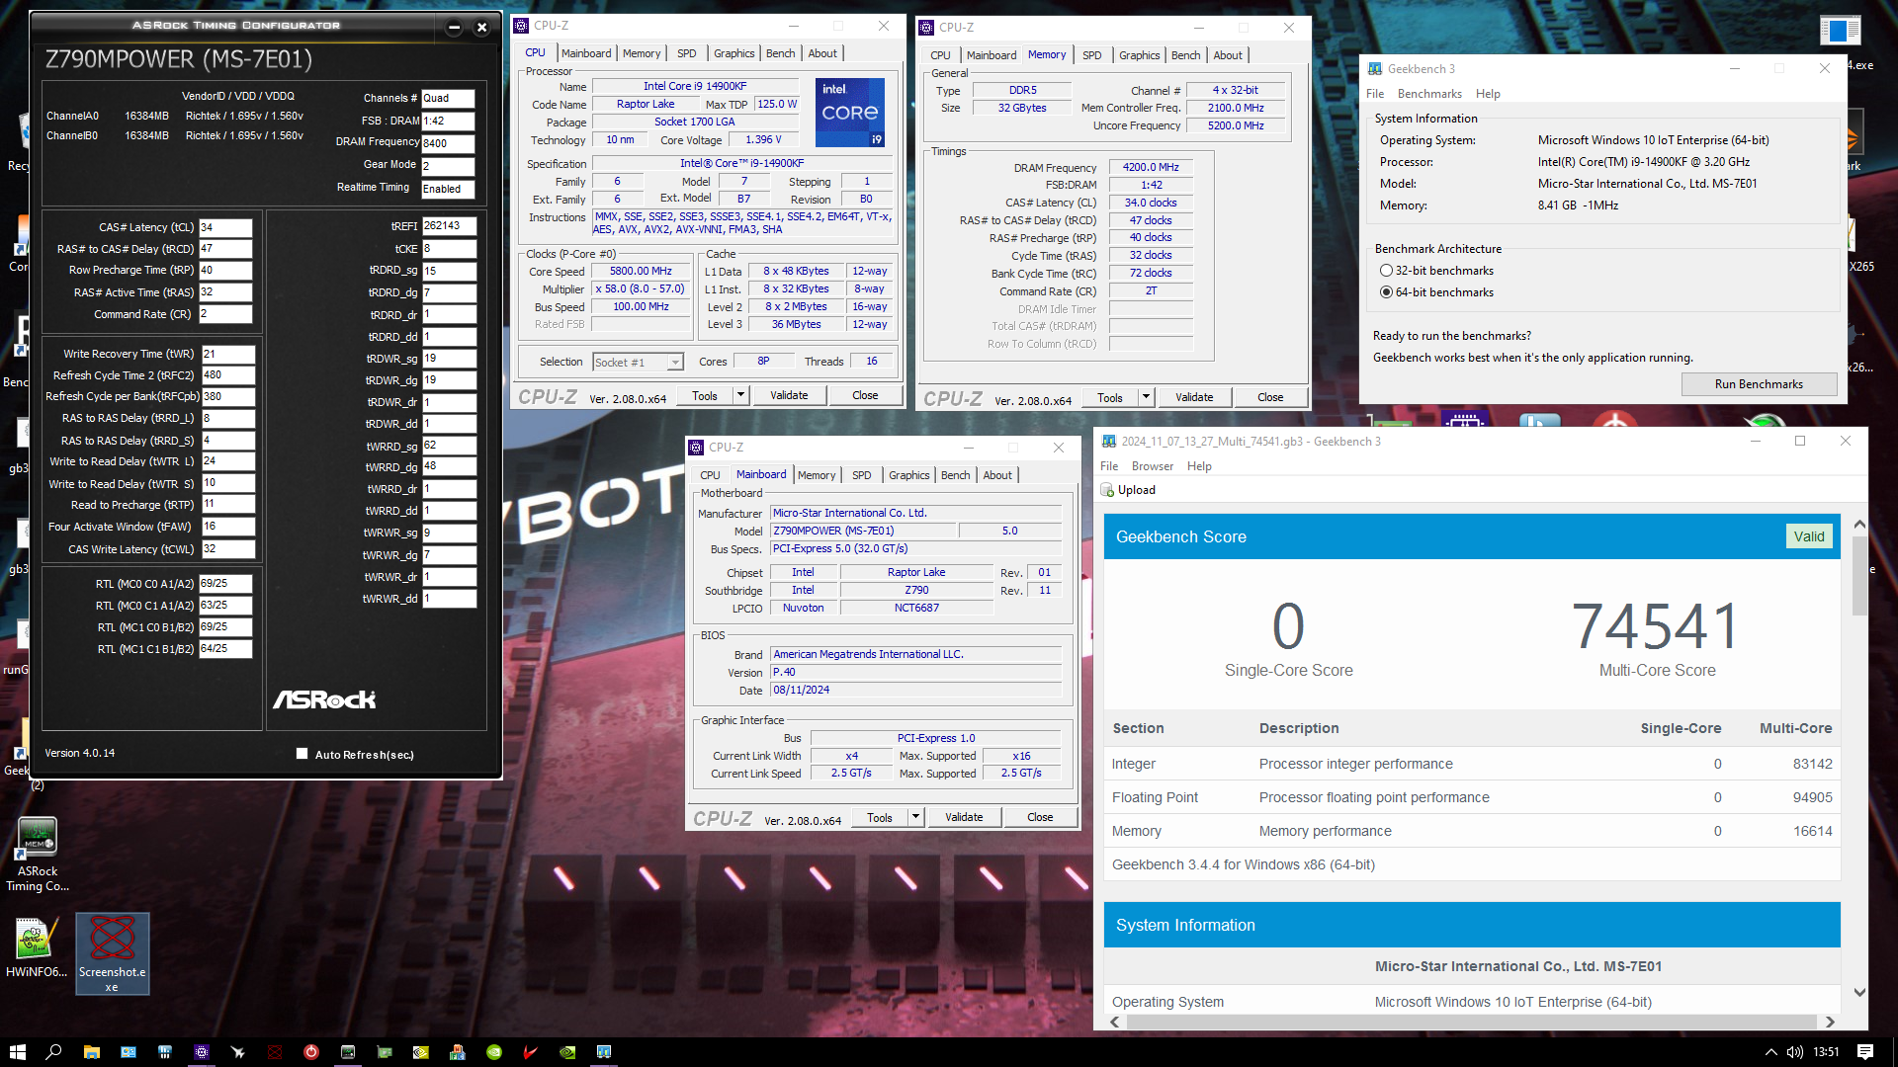This screenshot has height=1067, width=1898.
Task: Click the system tray volume icon
Action: pos(1794,1052)
